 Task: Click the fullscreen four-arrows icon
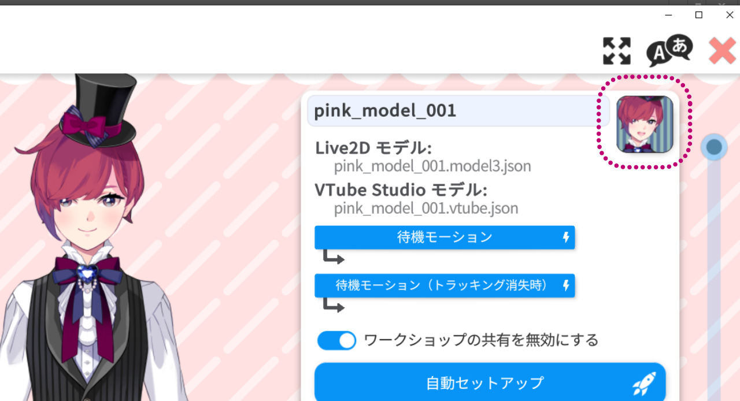click(617, 51)
